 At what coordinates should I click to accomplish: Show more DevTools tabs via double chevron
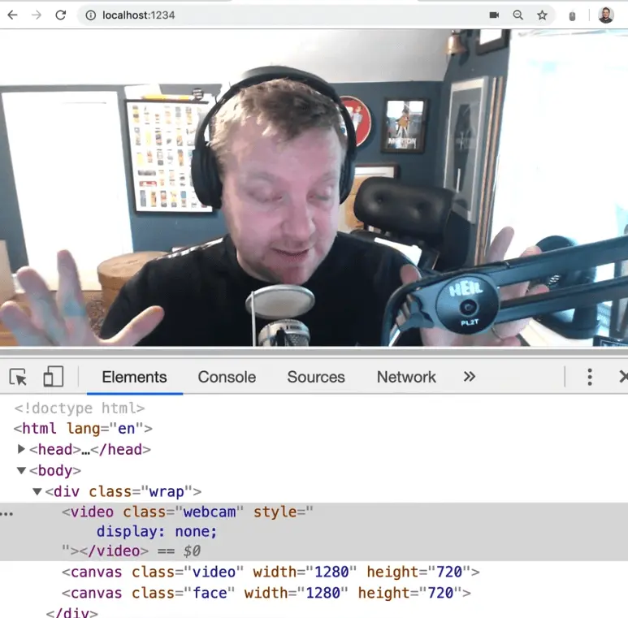[x=469, y=377]
